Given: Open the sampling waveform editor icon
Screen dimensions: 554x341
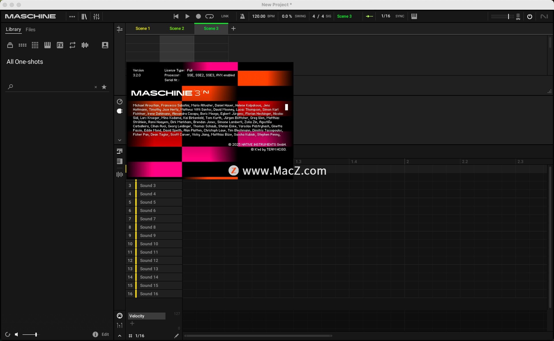Looking at the screenshot, I should (119, 174).
